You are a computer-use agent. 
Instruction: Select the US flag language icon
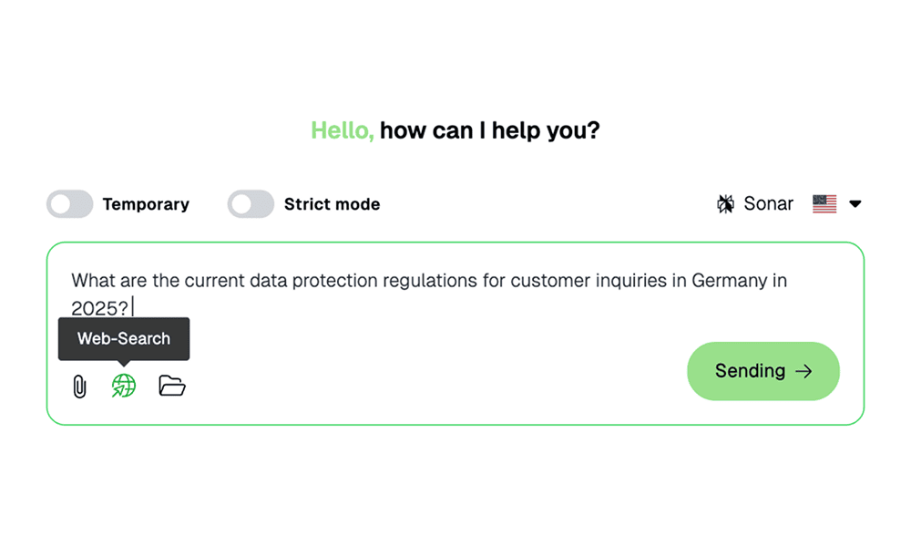click(x=824, y=203)
